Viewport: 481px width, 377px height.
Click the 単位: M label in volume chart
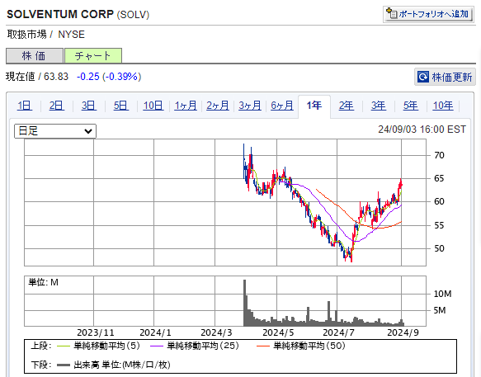point(43,282)
